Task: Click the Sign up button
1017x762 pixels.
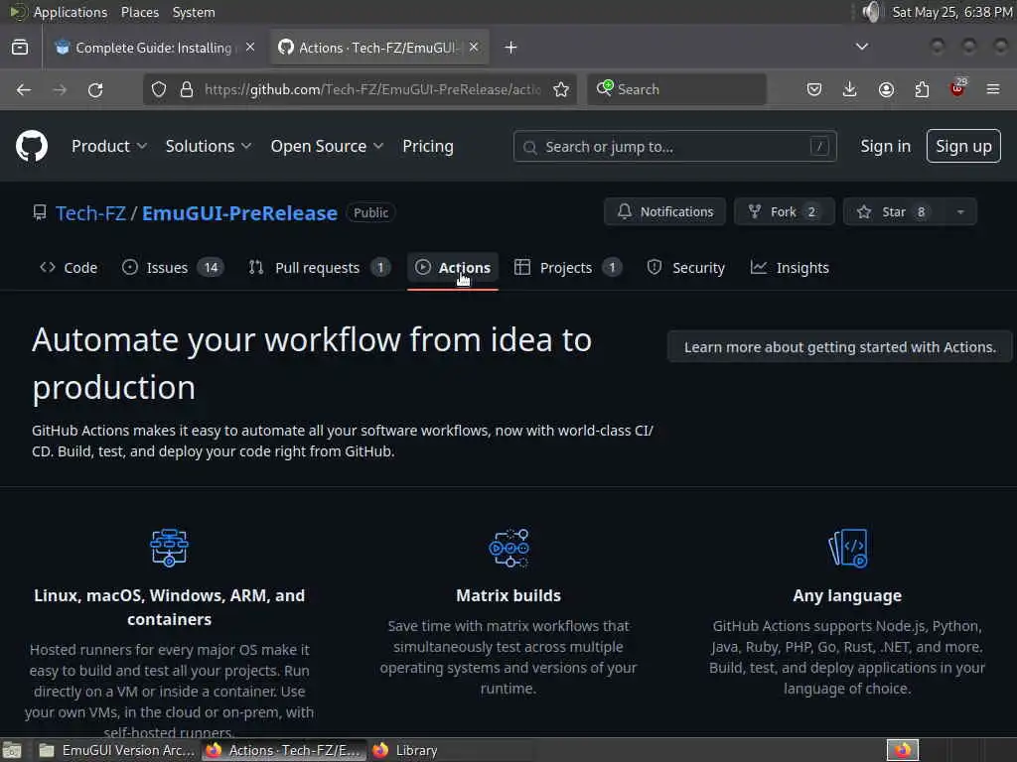Action: [x=963, y=147]
